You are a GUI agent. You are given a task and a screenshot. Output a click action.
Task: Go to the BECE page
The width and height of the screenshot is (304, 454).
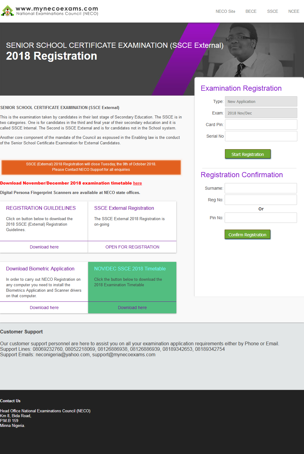[251, 11]
